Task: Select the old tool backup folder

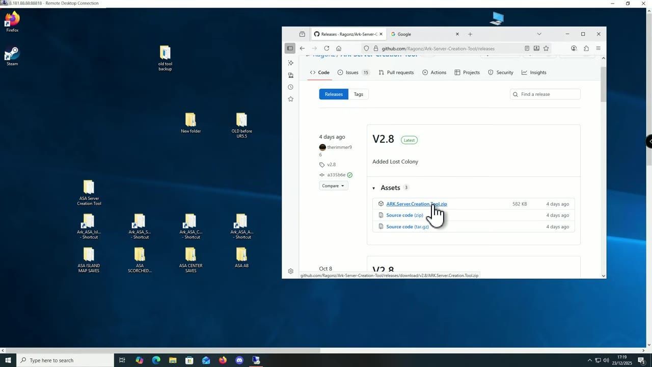Action: pos(165,58)
